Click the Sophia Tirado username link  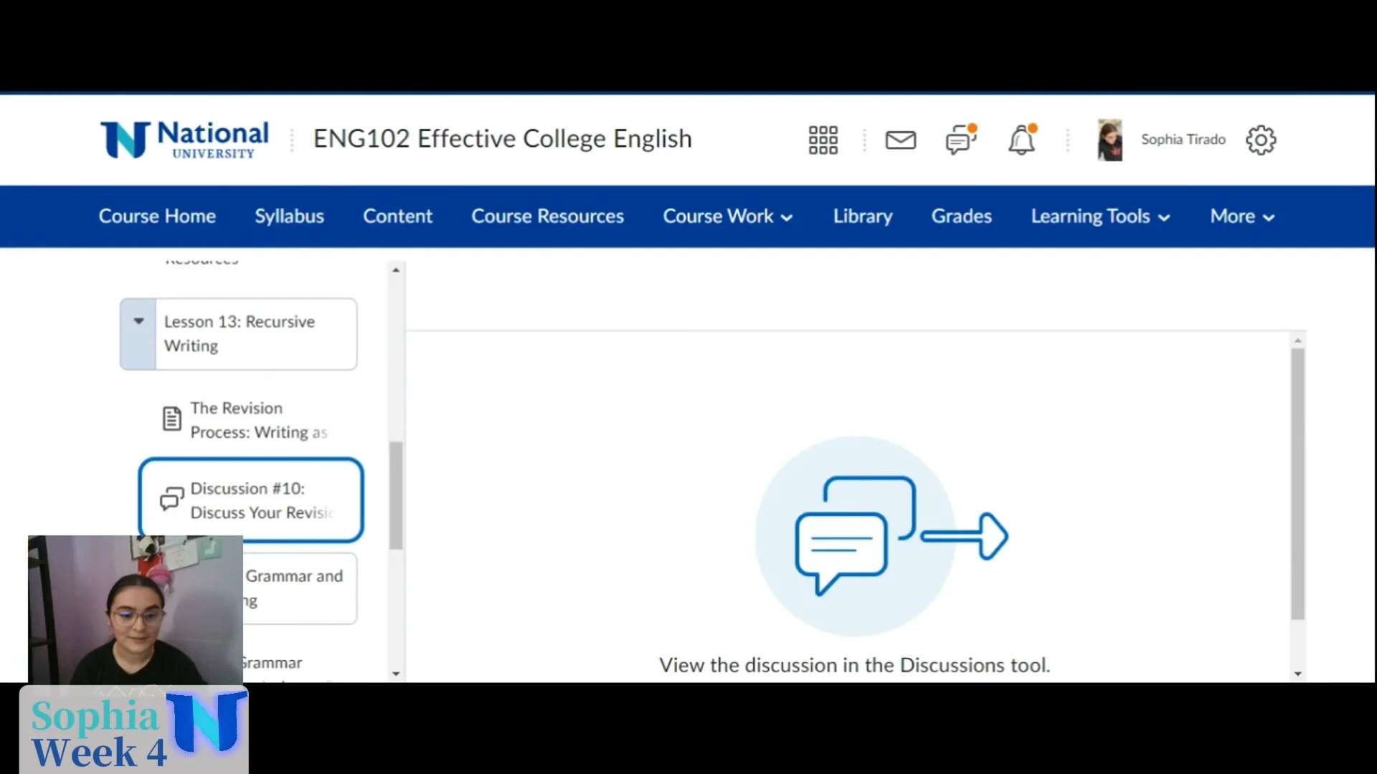click(1183, 140)
